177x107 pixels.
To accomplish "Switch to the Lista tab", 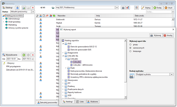I will tap(80, 101).
